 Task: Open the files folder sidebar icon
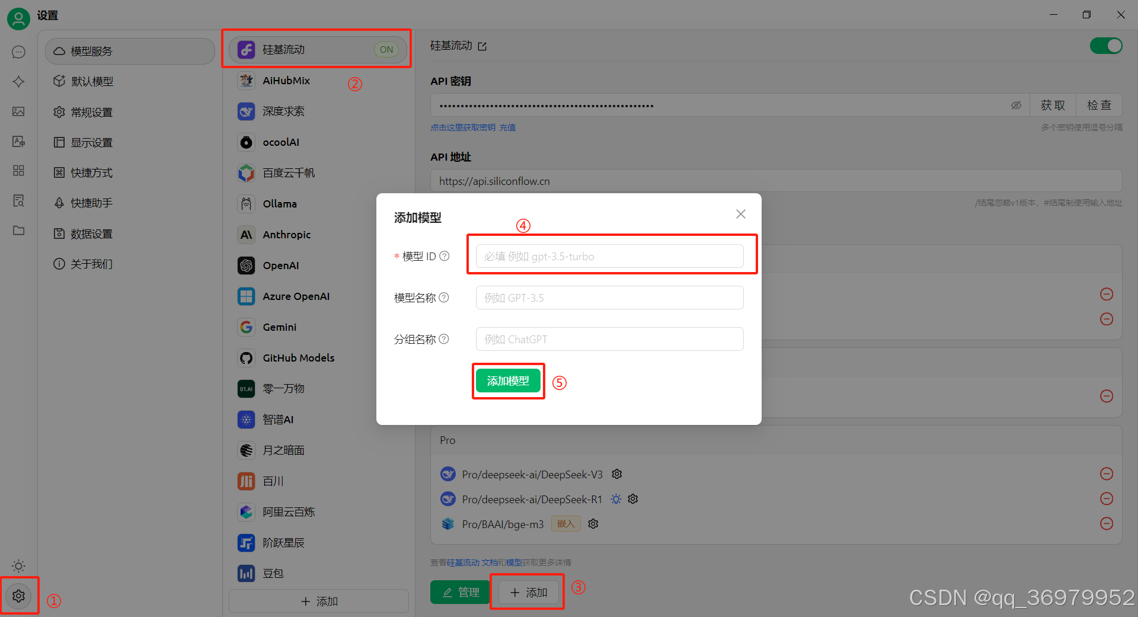(18, 230)
